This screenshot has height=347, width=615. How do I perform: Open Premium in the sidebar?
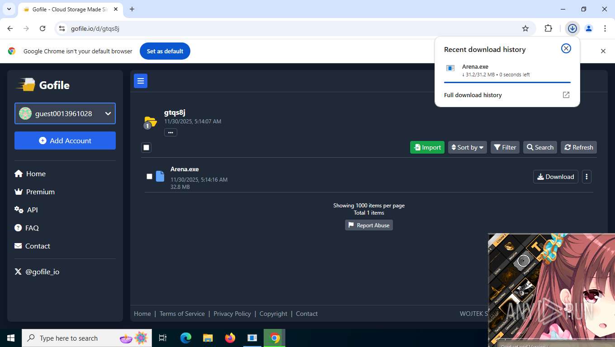(x=35, y=192)
